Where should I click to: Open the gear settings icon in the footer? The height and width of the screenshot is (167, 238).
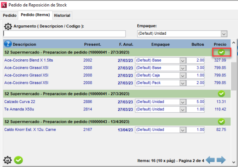(x=7, y=160)
